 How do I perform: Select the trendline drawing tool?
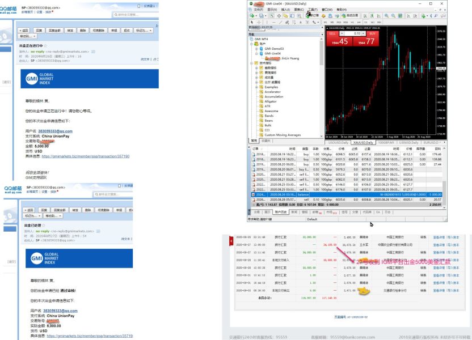click(x=281, y=22)
